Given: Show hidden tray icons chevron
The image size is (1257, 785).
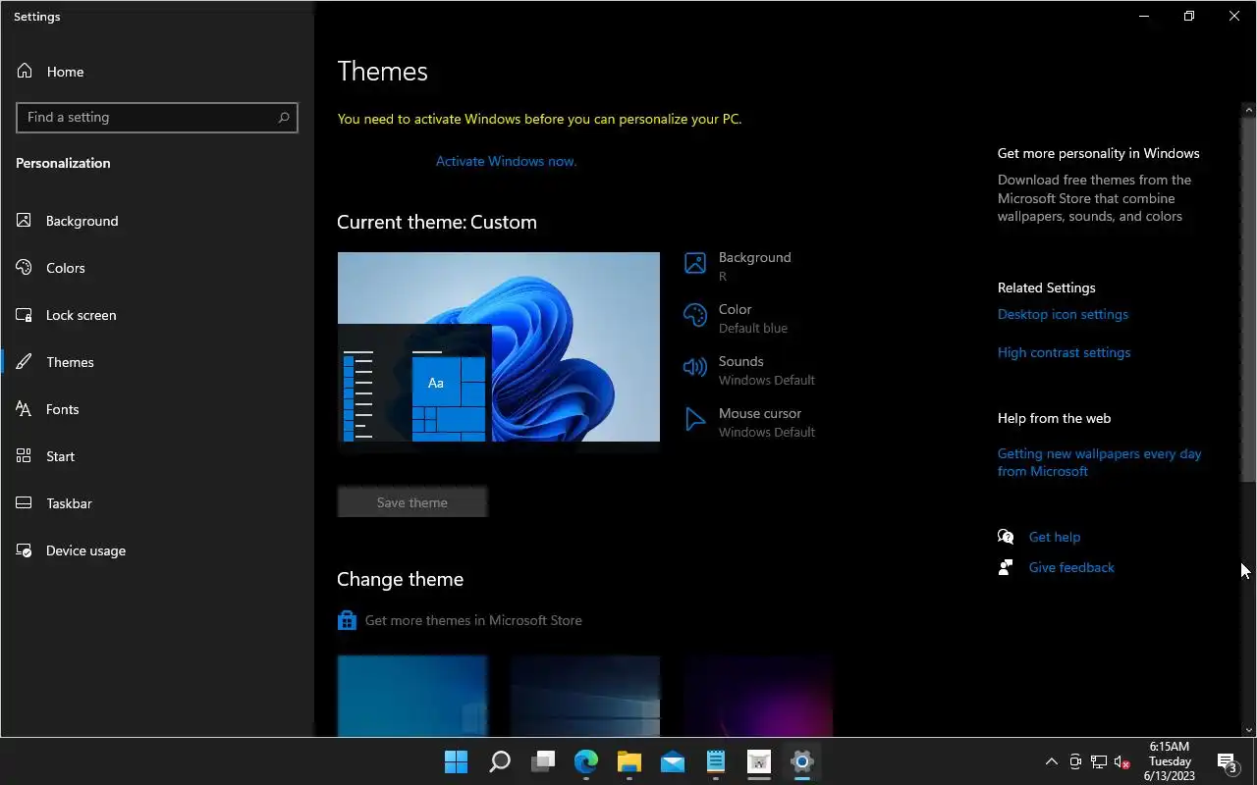Looking at the screenshot, I should point(1052,761).
